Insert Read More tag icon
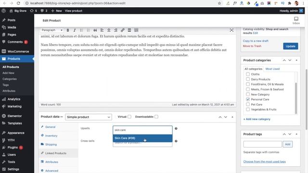The width and height of the screenshot is (308, 173). [129, 30]
